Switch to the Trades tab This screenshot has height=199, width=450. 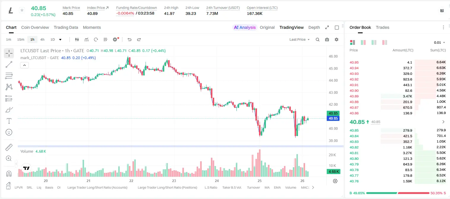(x=382, y=27)
